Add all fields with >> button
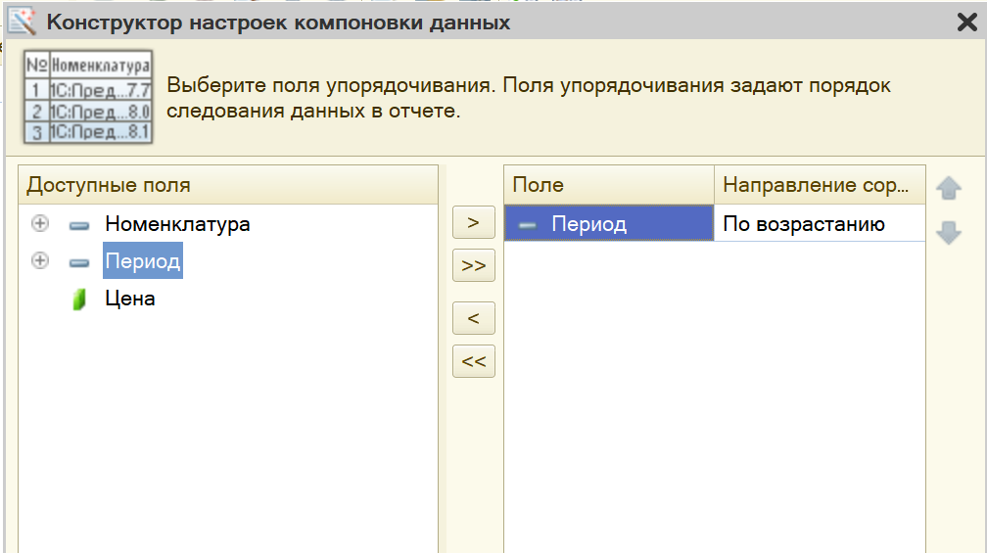The height and width of the screenshot is (553, 987). coord(473,265)
